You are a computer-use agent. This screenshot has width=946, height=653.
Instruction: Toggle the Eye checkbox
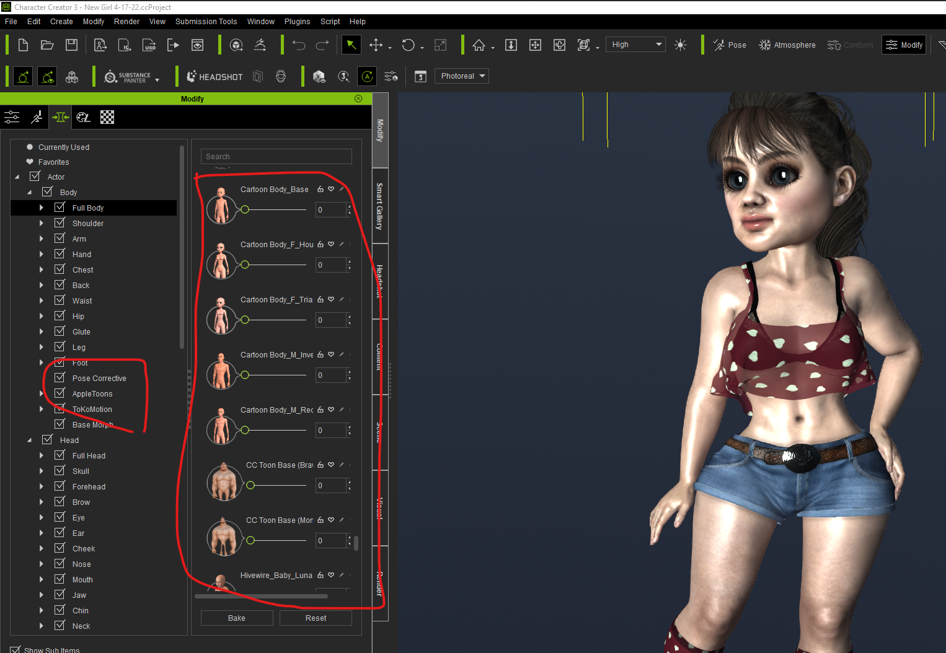60,517
